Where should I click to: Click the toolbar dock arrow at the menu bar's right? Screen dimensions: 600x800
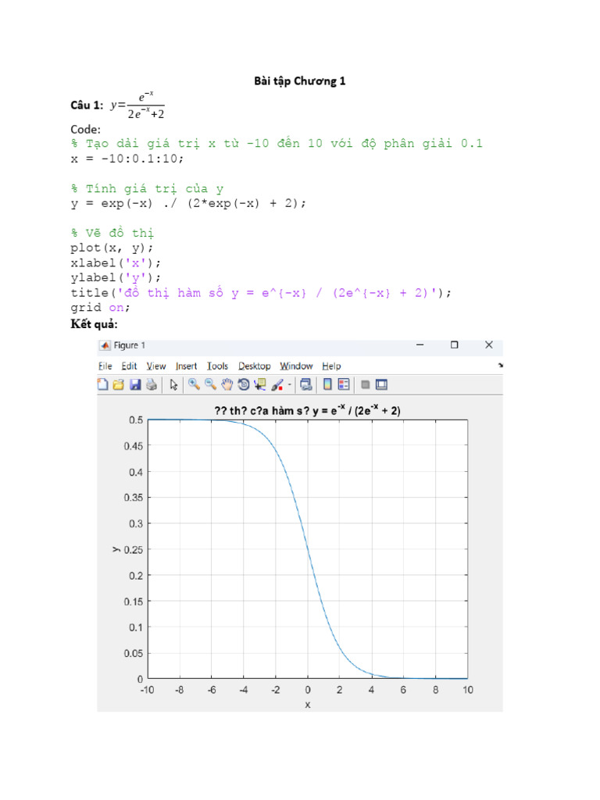tap(500, 365)
